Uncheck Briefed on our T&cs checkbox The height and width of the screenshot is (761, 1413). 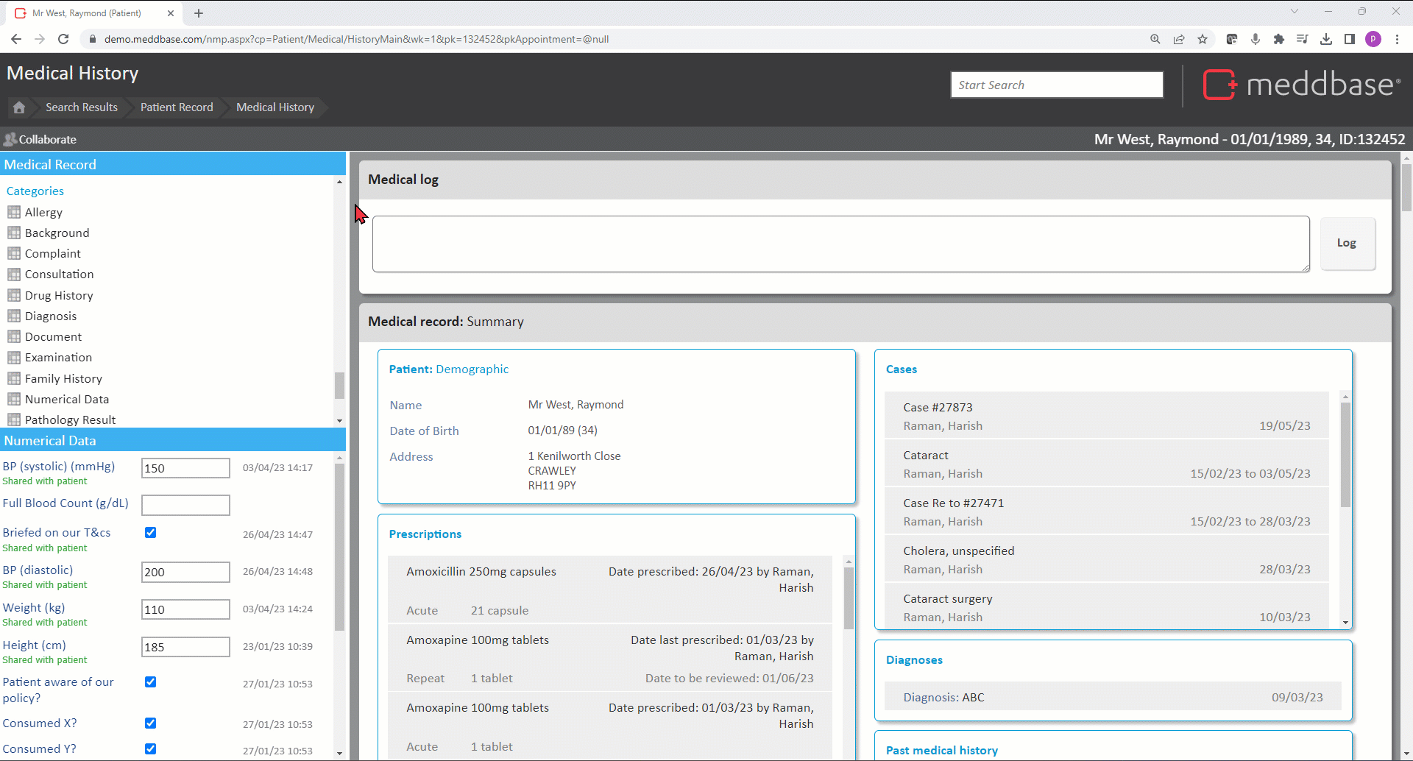click(x=150, y=533)
